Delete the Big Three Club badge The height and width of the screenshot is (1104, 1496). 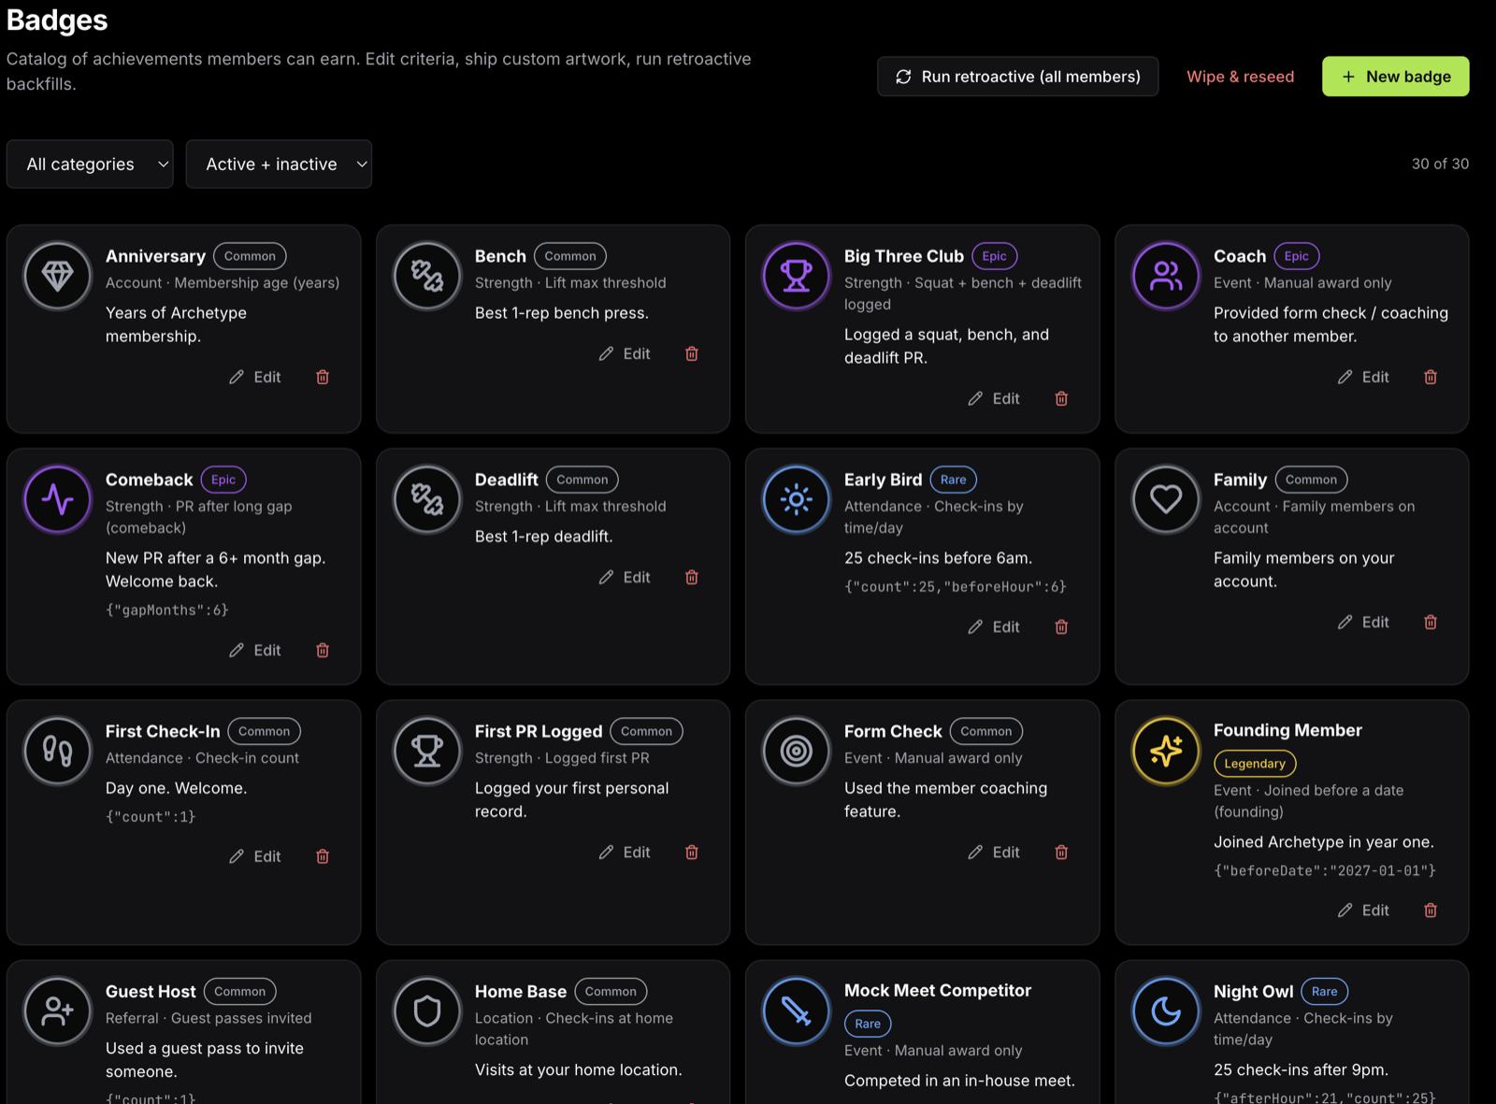click(1061, 398)
